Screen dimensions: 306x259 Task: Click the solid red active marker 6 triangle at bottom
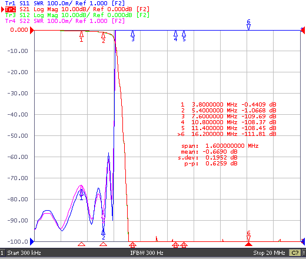click(248, 244)
